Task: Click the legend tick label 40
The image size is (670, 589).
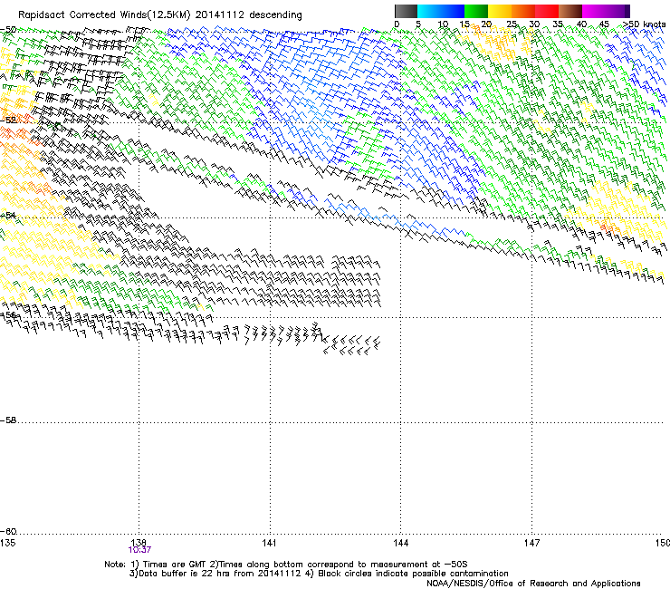Action: tap(581, 24)
